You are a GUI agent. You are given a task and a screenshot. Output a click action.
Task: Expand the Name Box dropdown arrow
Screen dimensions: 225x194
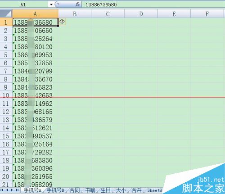pyautogui.click(x=51, y=5)
